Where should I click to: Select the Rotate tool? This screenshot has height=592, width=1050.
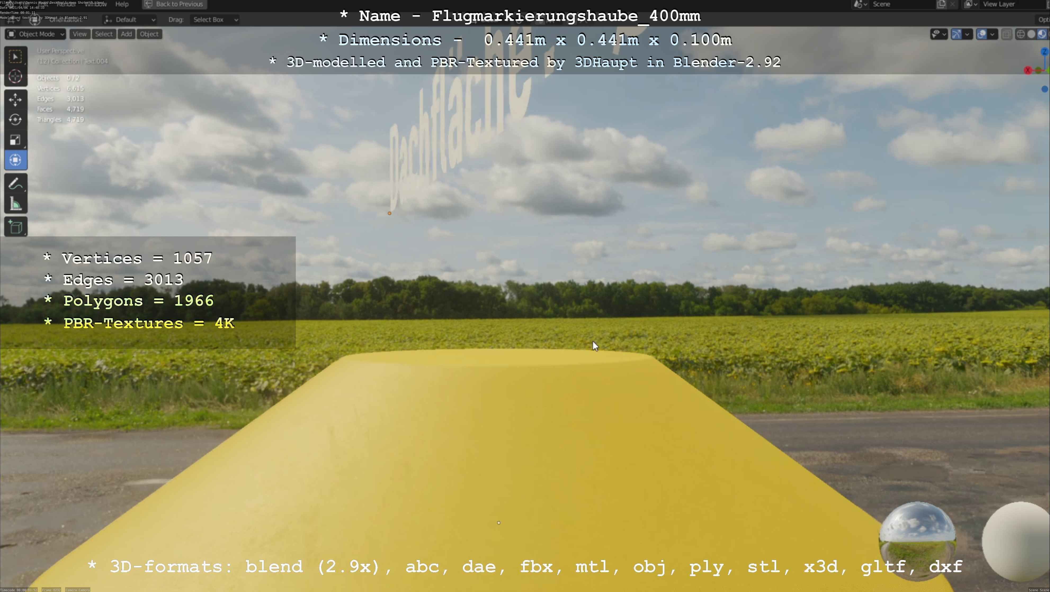[x=15, y=120]
